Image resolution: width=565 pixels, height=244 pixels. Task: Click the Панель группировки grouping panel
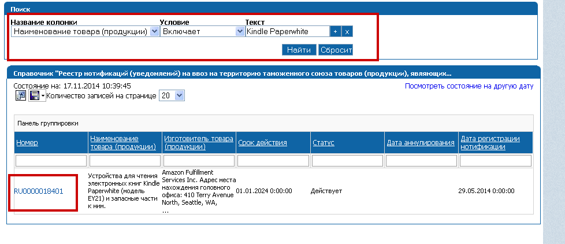pos(274,123)
